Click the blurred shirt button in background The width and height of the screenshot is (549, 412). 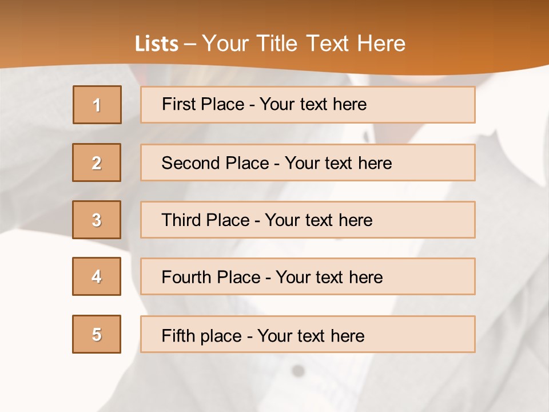pyautogui.click(x=298, y=371)
